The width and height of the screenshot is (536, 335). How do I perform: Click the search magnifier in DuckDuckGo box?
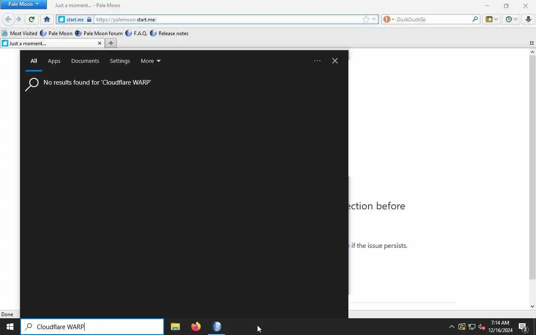[475, 19]
